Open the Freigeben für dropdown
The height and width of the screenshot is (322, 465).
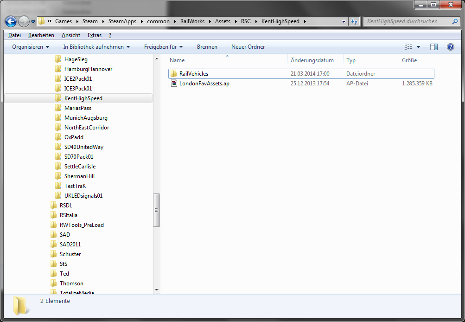coord(163,47)
